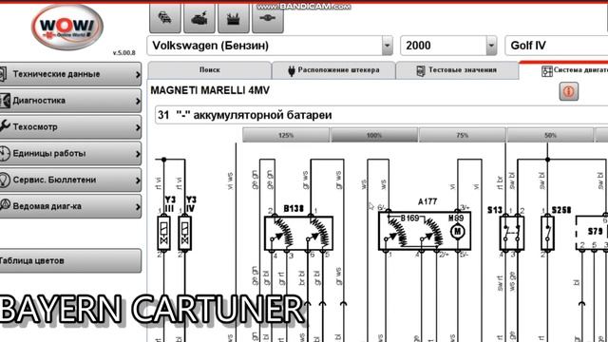Switch to the Поиск tab
Screen dimensions: 608x342
209,70
